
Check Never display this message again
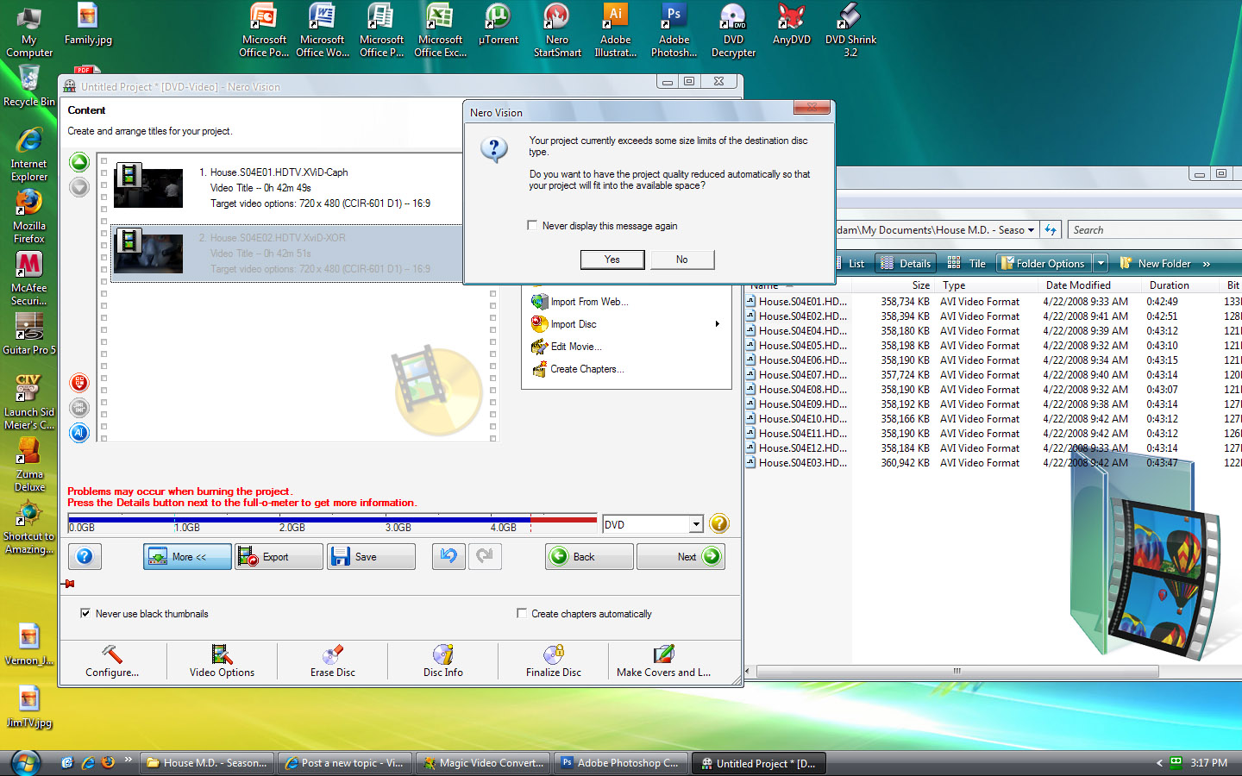click(x=532, y=225)
